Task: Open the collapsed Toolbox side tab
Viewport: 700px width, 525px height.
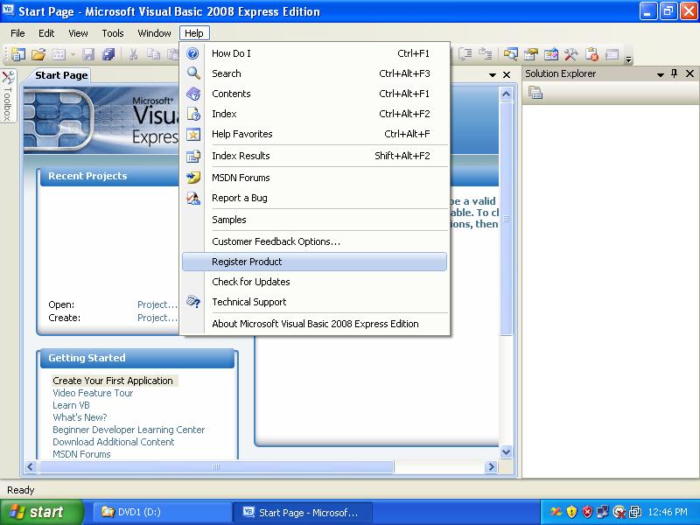Action: pyautogui.click(x=8, y=95)
